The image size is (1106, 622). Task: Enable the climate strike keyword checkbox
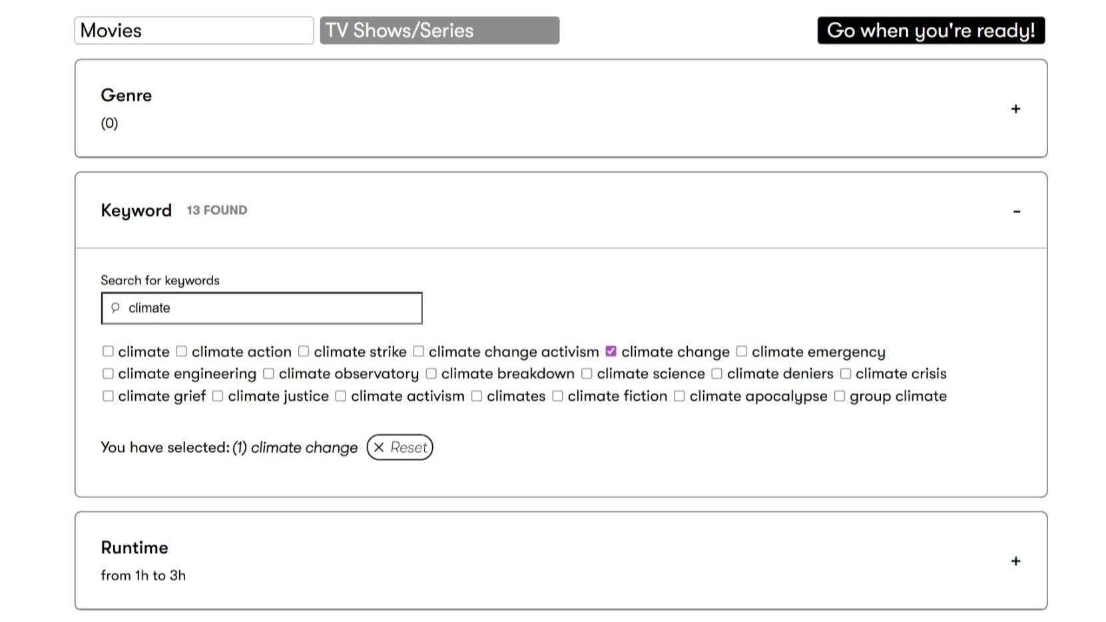(304, 351)
